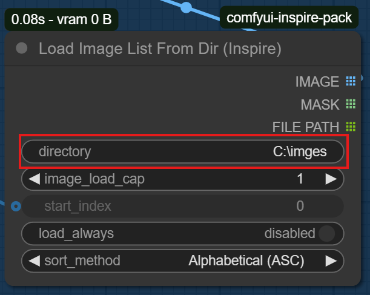Click the image_load_cap value 1
Viewport: 370px width, 295px height.
pyautogui.click(x=300, y=179)
